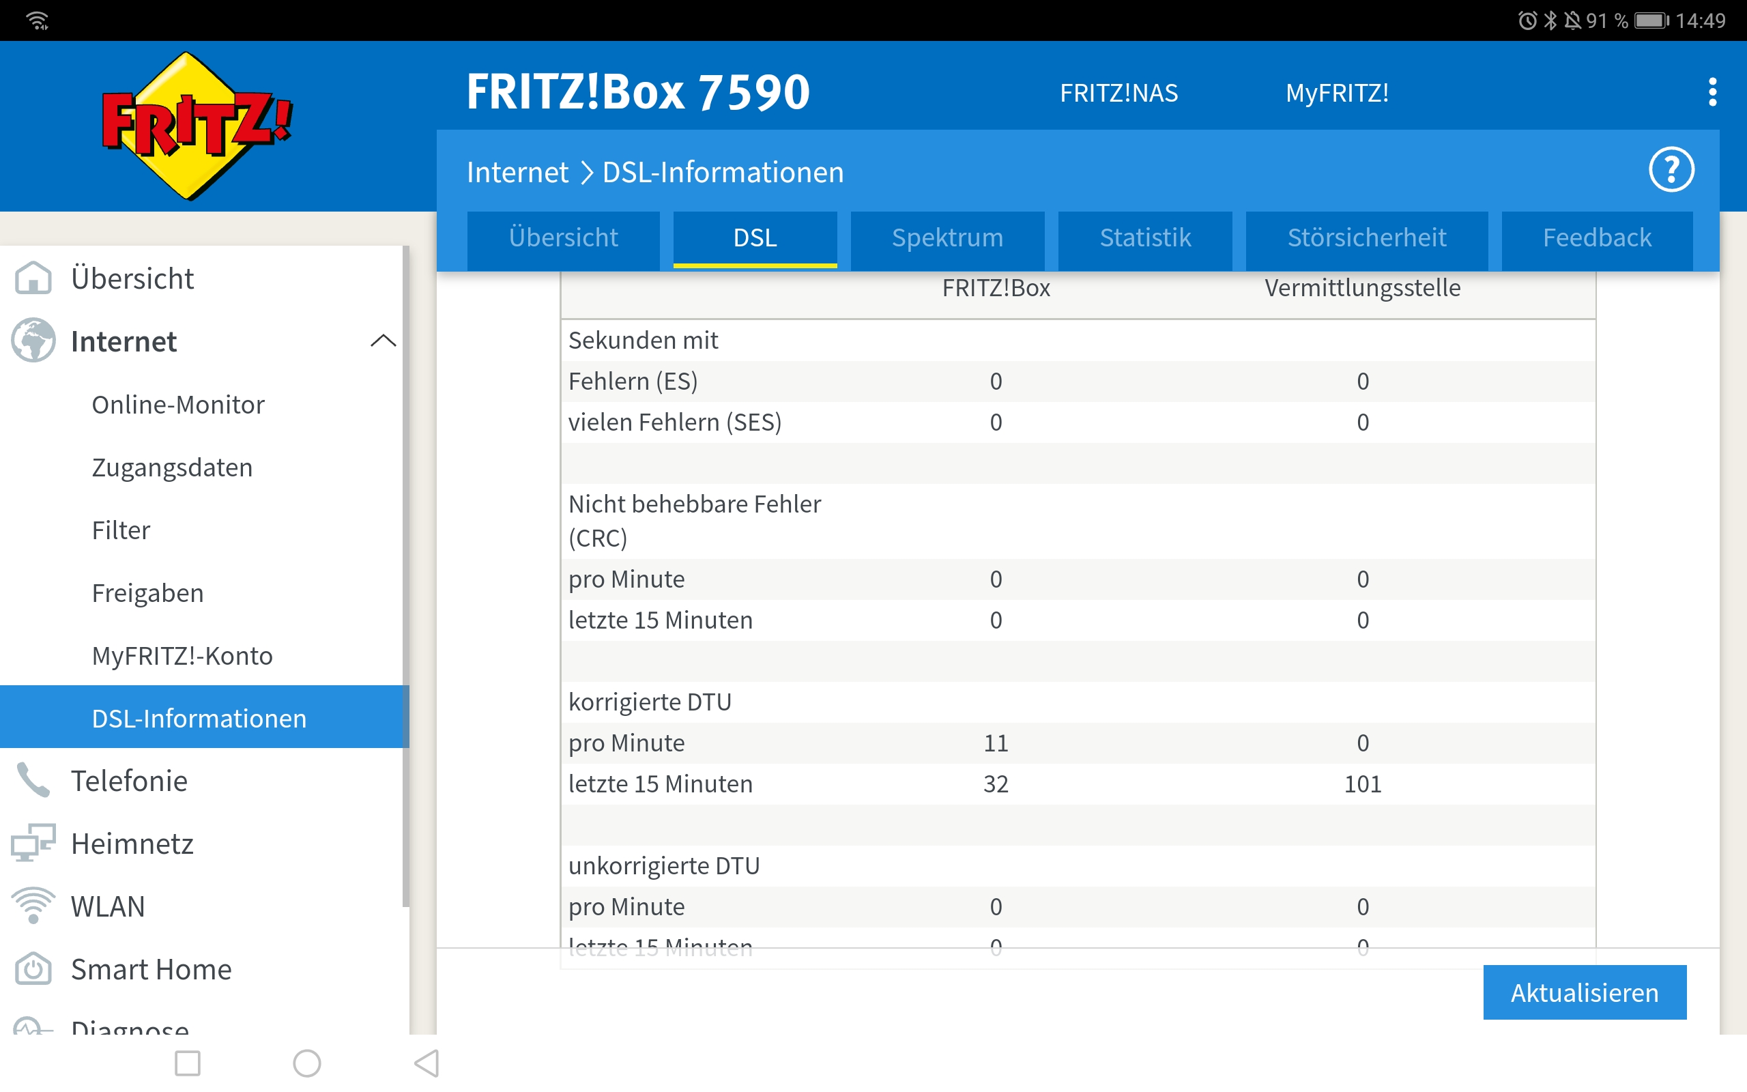Tap the Android back navigation button
This screenshot has width=1747, height=1092.
pyautogui.click(x=427, y=1063)
